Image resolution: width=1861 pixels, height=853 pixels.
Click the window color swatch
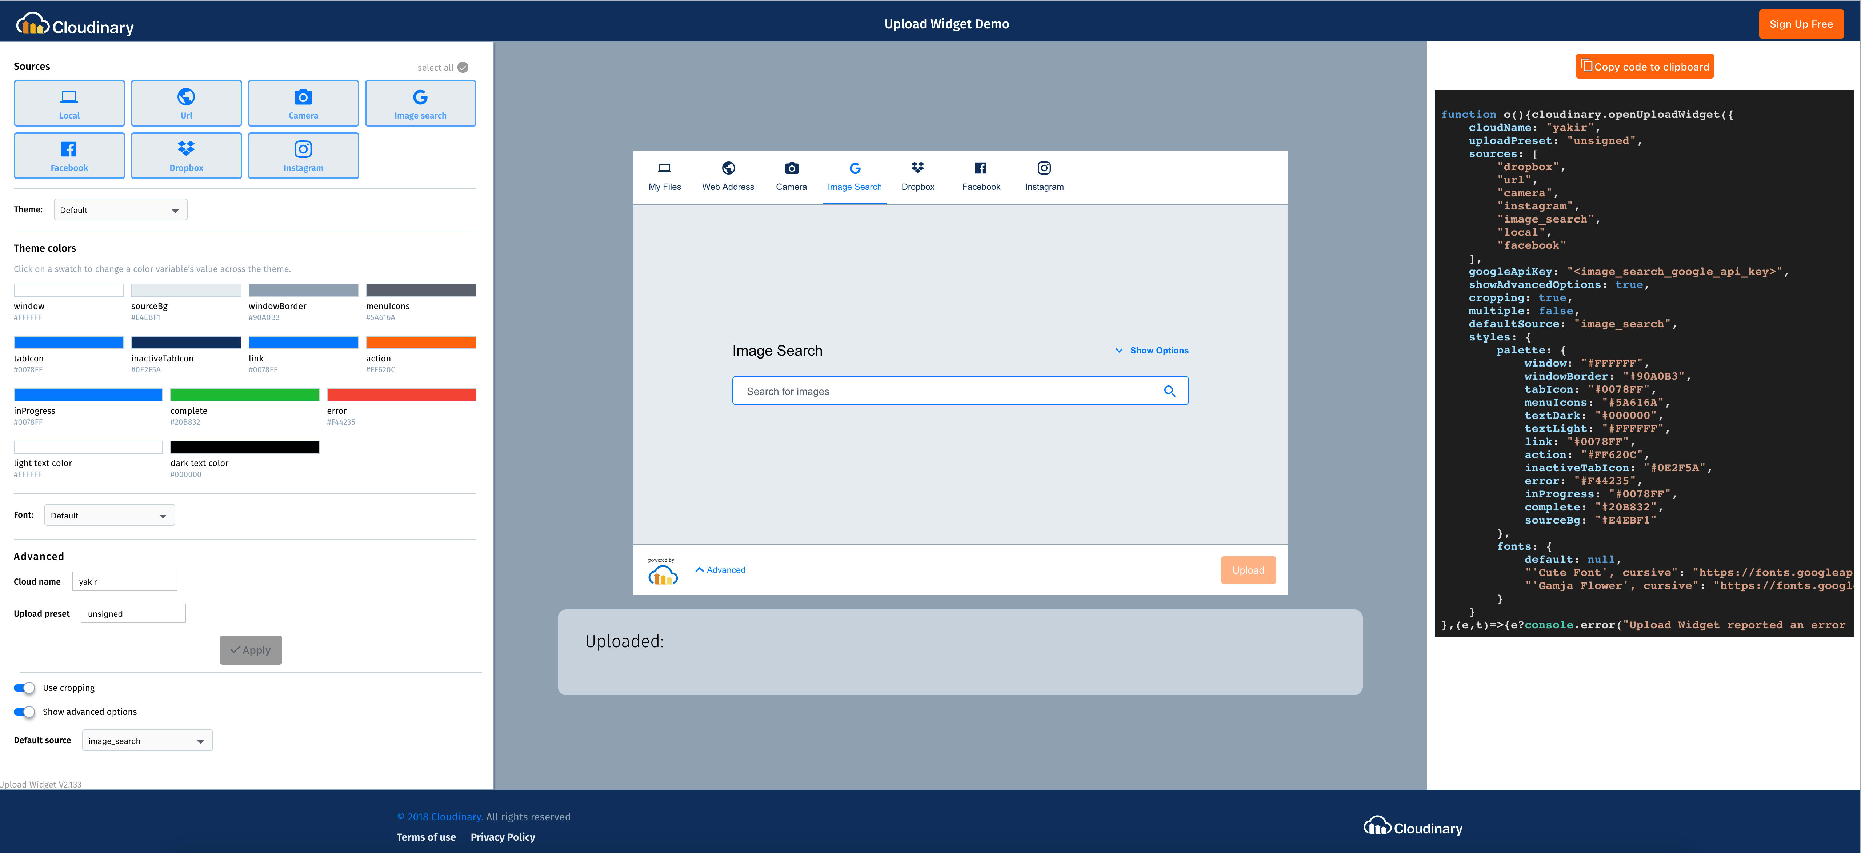click(x=69, y=291)
